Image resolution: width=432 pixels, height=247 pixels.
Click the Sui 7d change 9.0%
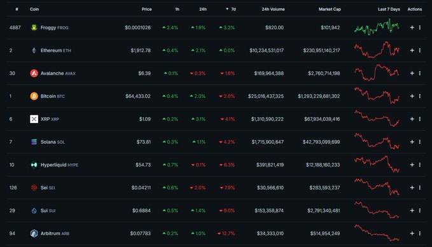pos(227,211)
